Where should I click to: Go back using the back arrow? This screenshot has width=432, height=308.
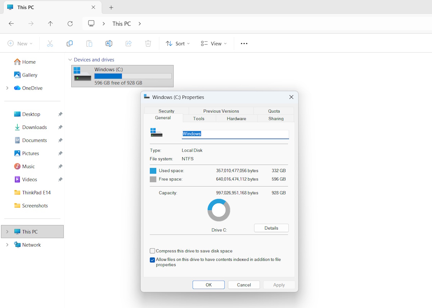[11, 24]
